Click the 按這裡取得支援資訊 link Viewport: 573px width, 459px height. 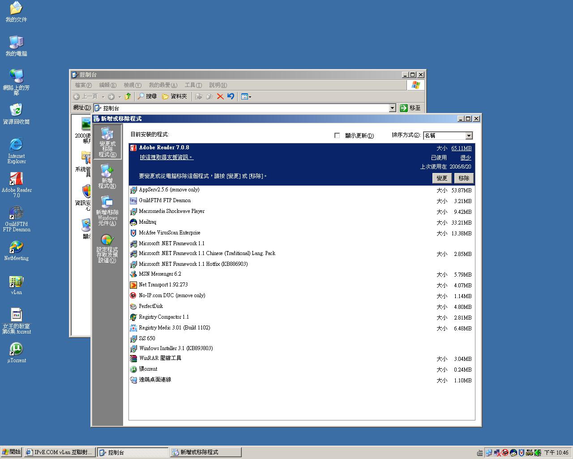[167, 157]
